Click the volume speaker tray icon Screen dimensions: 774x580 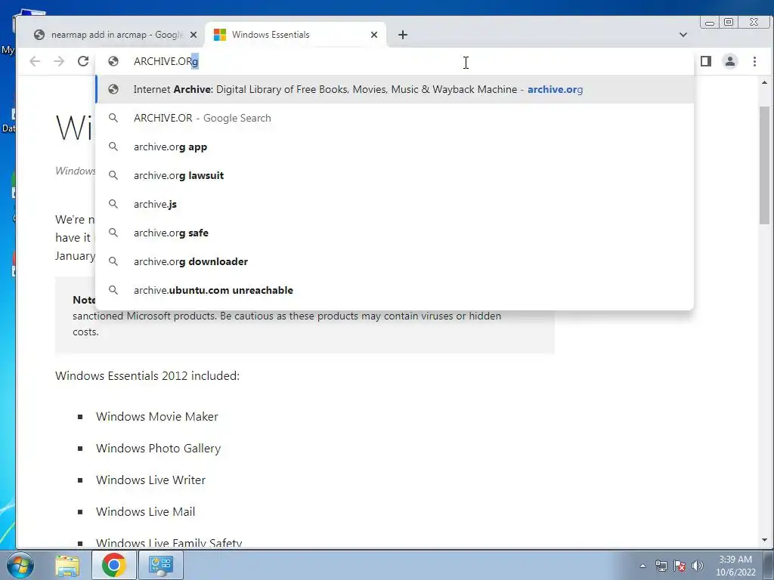pyautogui.click(x=698, y=566)
